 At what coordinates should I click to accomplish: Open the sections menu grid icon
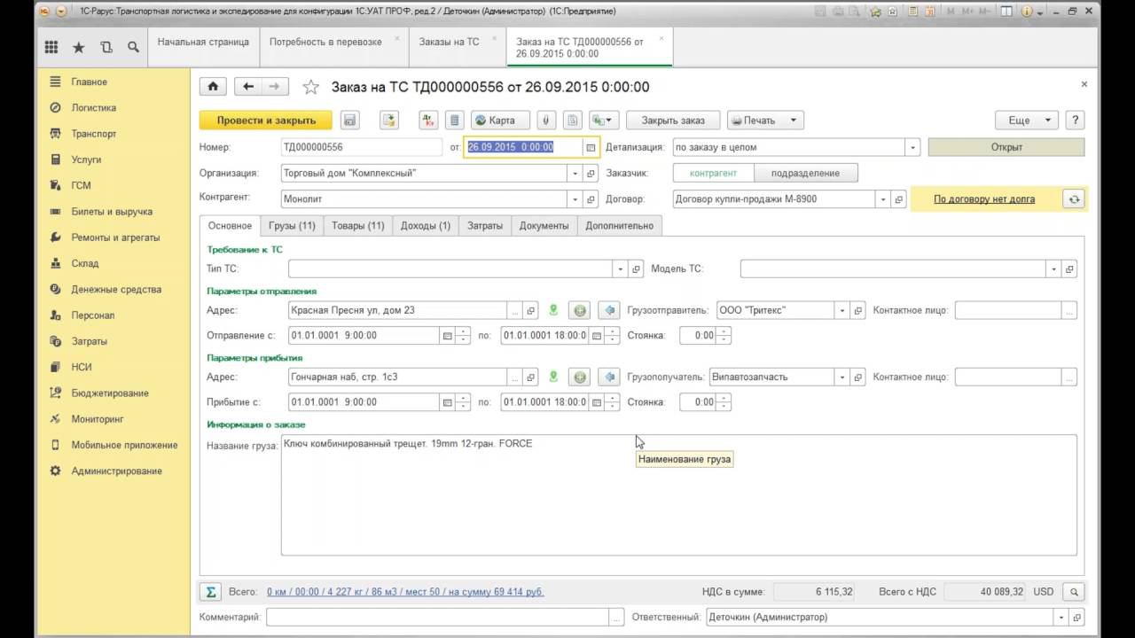(x=51, y=48)
